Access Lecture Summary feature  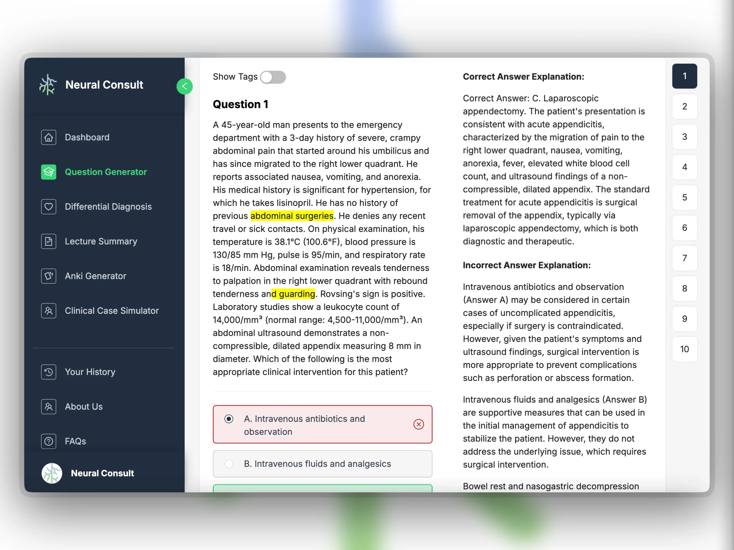(102, 241)
